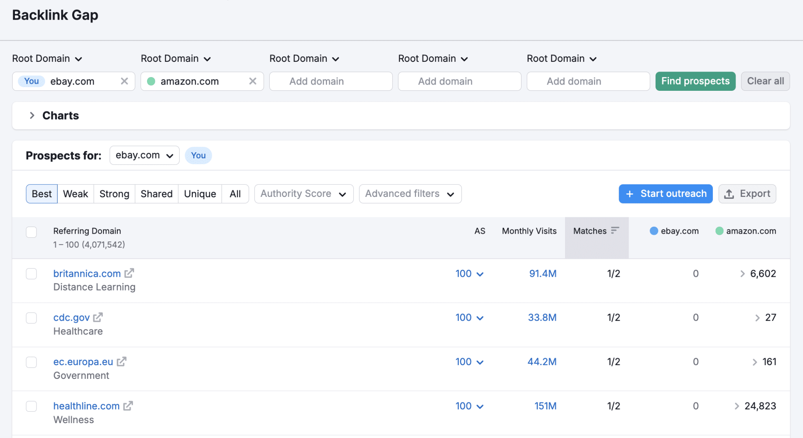Expand amazon.com backlinks arrow for britannica.com
The image size is (803, 438).
pyautogui.click(x=742, y=274)
